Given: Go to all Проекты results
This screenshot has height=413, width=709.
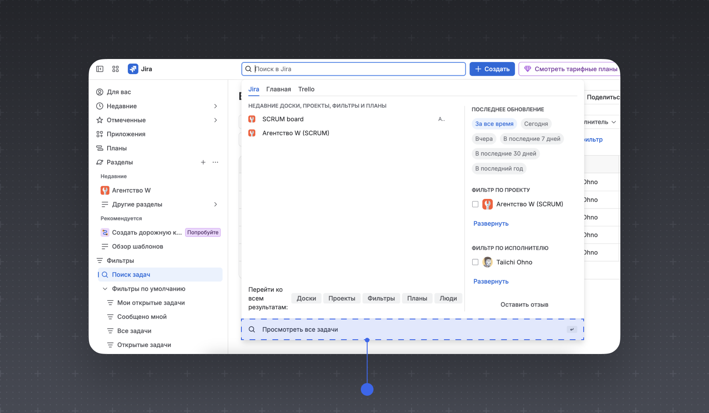Looking at the screenshot, I should click(342, 298).
